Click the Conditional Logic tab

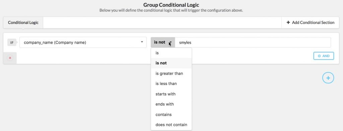(x=23, y=23)
